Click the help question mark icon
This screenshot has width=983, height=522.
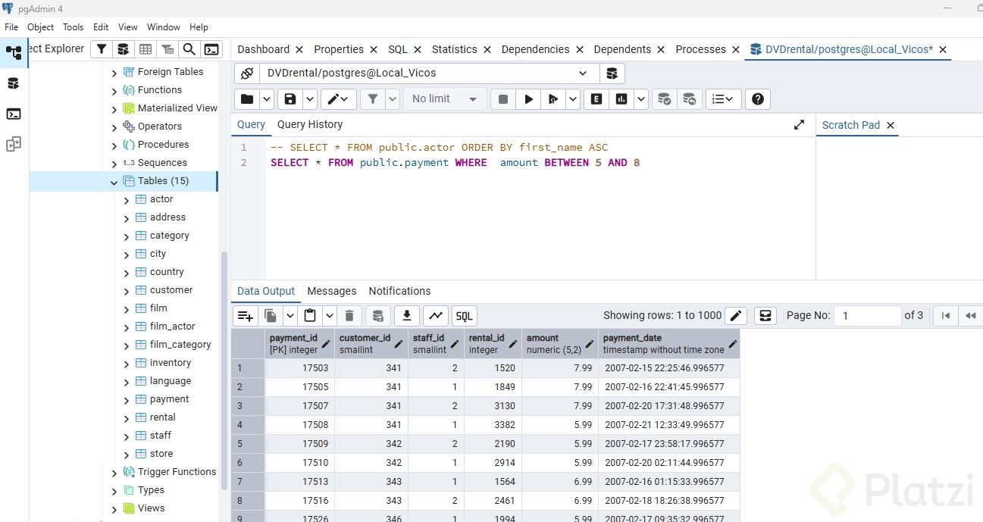point(758,99)
